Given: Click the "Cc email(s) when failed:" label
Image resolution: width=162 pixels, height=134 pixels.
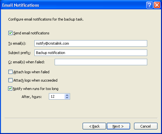Looking at the screenshot, I should click(x=26, y=62).
